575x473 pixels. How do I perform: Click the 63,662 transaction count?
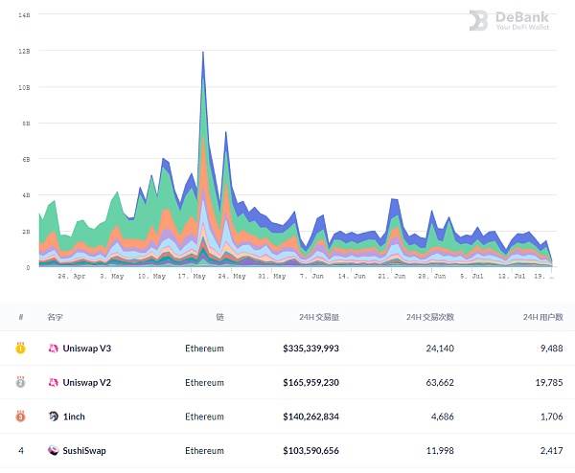(440, 382)
